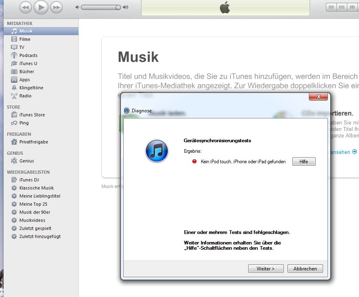The image size is (359, 297).
Task: Select Meine Top 25 gear icon
Action: 14,204
